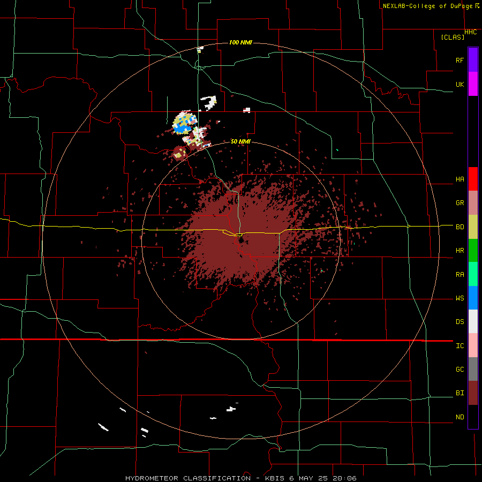Viewport: 482px width, 482px height.
Task: Click the IC legend label
Action: (x=460, y=346)
